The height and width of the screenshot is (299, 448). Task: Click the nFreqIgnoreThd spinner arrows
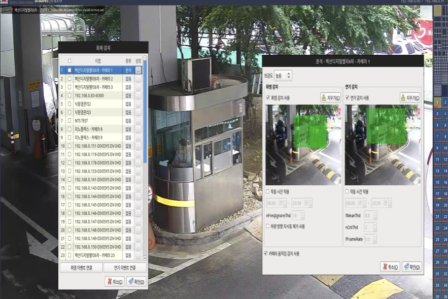tap(302, 215)
